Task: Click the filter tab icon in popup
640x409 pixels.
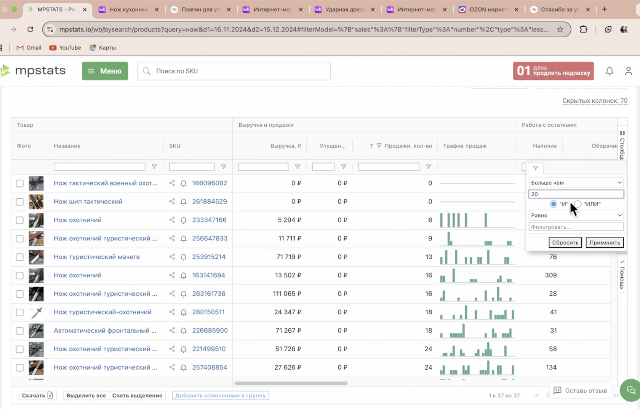Action: pyautogui.click(x=536, y=168)
